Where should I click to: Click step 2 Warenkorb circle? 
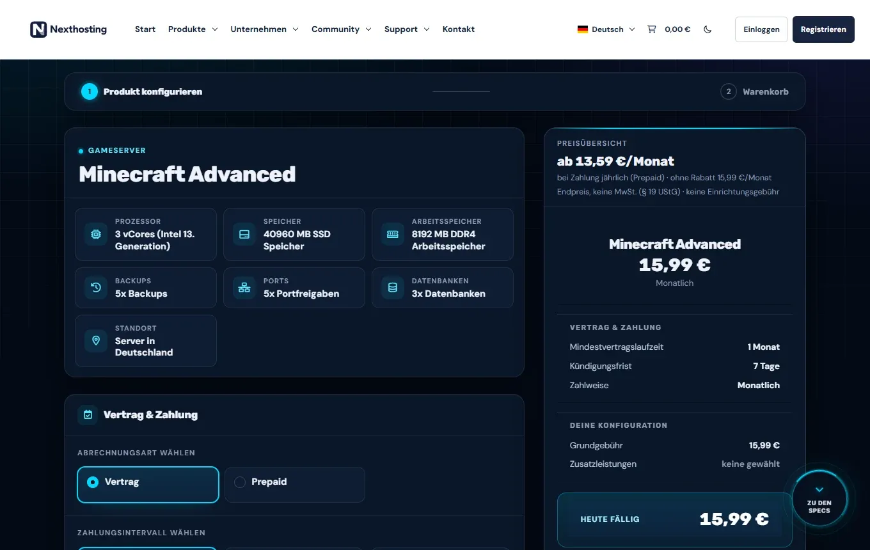point(728,91)
